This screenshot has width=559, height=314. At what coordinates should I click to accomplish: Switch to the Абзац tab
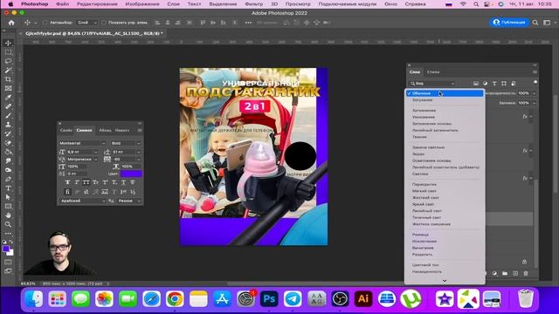pyautogui.click(x=105, y=130)
